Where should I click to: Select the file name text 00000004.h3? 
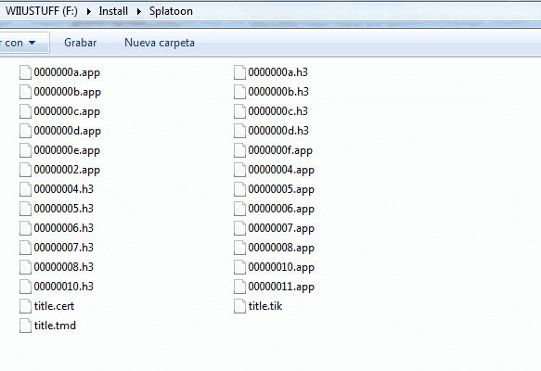[x=63, y=189]
